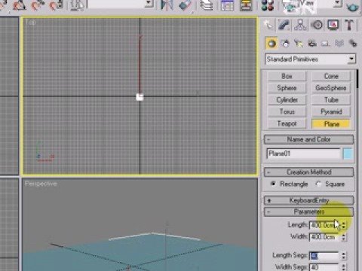362x271 pixels.
Task: Toggle the Percent Snap icon
Action: pyautogui.click(x=38, y=5)
